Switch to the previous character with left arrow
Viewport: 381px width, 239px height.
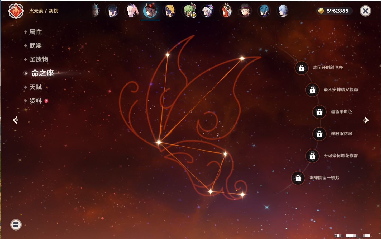click(15, 120)
